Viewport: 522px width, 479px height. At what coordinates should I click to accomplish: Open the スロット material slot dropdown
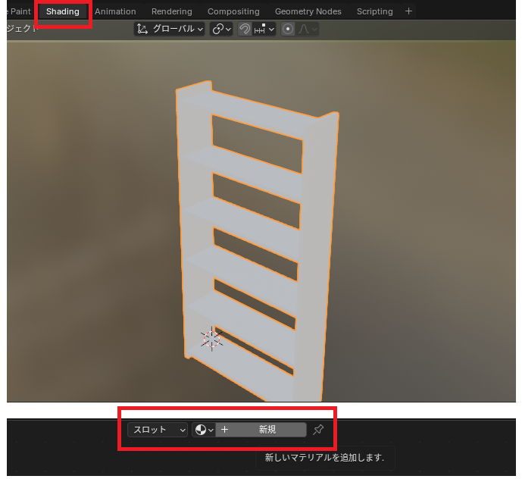coord(158,430)
